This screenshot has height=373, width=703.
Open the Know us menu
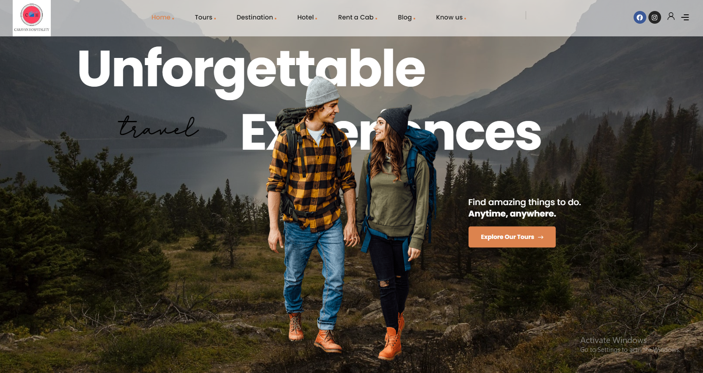451,17
